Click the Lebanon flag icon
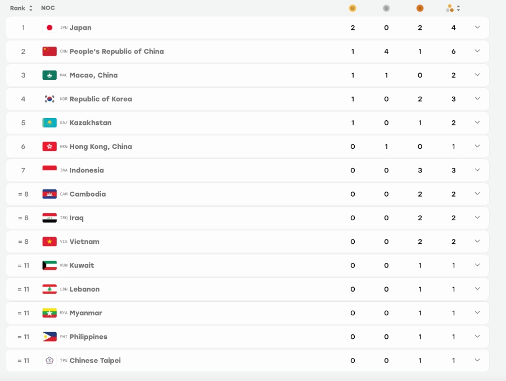Screen dimensions: 506x381 tap(49, 289)
